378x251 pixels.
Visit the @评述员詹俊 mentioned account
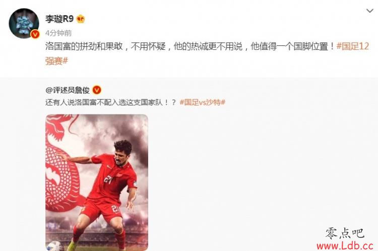pyautogui.click(x=68, y=90)
